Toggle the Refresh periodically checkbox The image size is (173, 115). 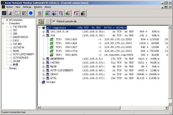click(54, 21)
